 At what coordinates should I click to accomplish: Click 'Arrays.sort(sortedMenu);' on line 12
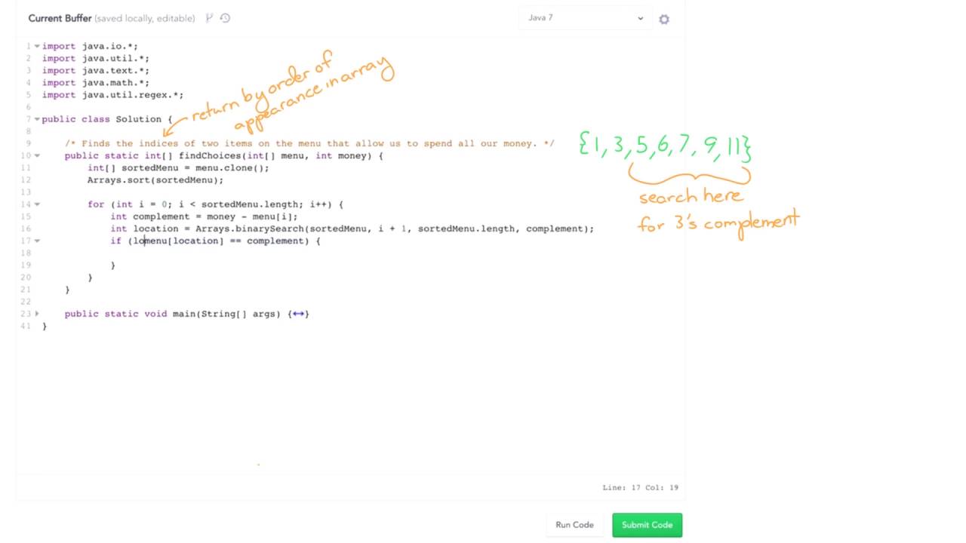[x=155, y=179]
